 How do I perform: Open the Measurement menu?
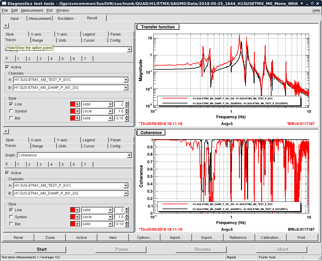32,10
